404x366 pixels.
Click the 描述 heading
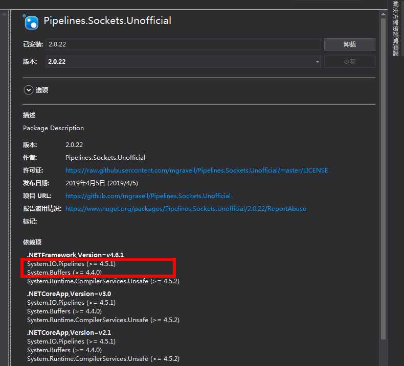tap(29, 115)
